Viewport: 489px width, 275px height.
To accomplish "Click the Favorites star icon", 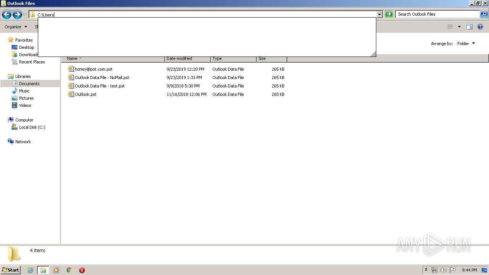I will pos(11,40).
